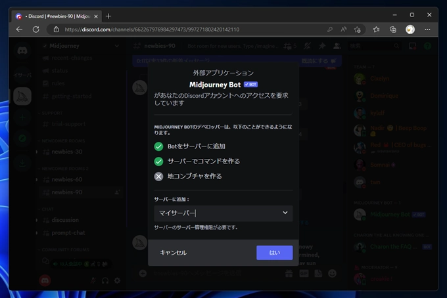Click the Discord home icon
This screenshot has height=298, width=447.
point(22,51)
